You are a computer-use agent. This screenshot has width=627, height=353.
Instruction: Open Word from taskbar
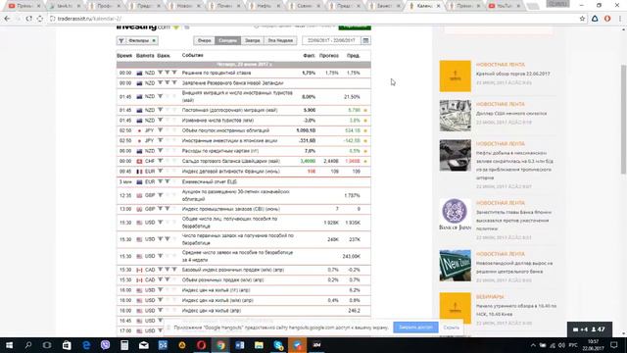point(239,345)
